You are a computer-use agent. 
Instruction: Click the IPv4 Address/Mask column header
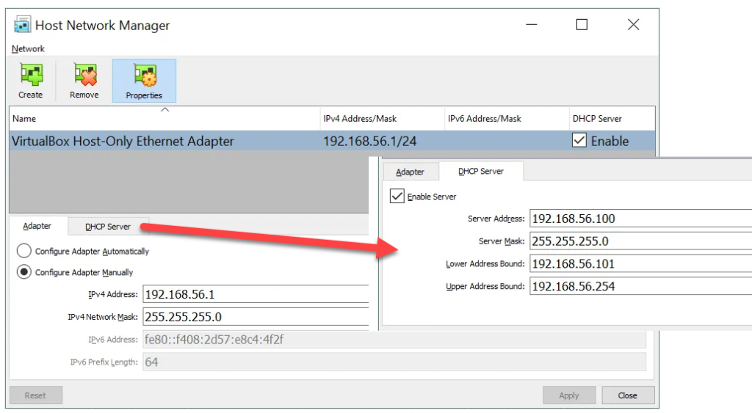click(x=382, y=118)
